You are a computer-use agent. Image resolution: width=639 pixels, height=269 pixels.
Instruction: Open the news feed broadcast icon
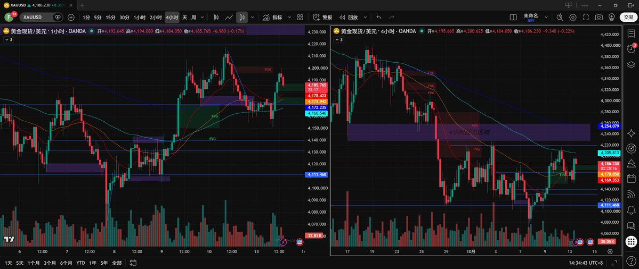[x=631, y=194]
